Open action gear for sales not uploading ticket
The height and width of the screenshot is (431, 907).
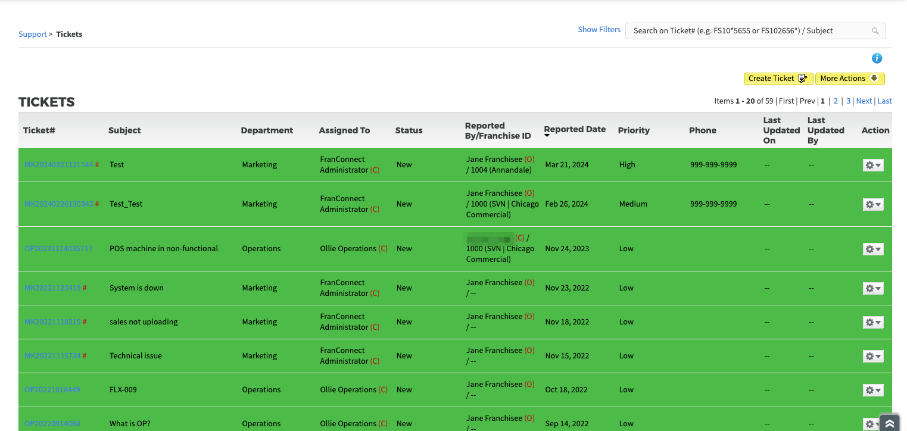[873, 322]
